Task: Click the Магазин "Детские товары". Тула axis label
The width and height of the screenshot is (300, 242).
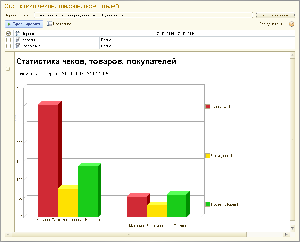Action: coord(157,226)
